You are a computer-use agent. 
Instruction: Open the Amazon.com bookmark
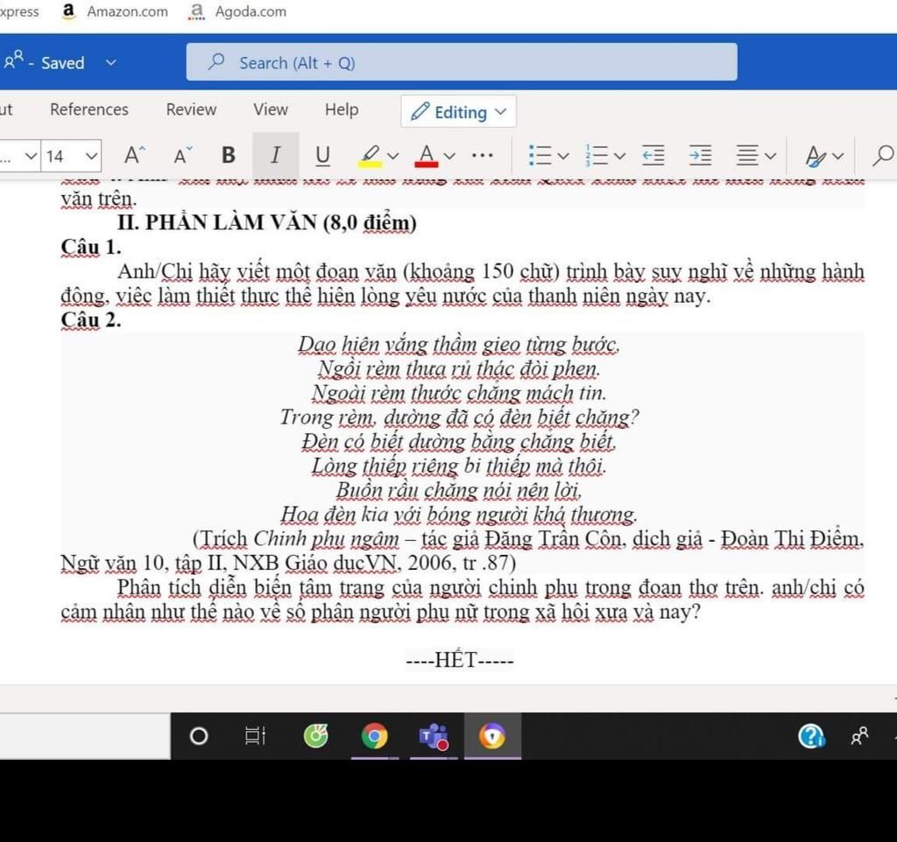click(115, 11)
